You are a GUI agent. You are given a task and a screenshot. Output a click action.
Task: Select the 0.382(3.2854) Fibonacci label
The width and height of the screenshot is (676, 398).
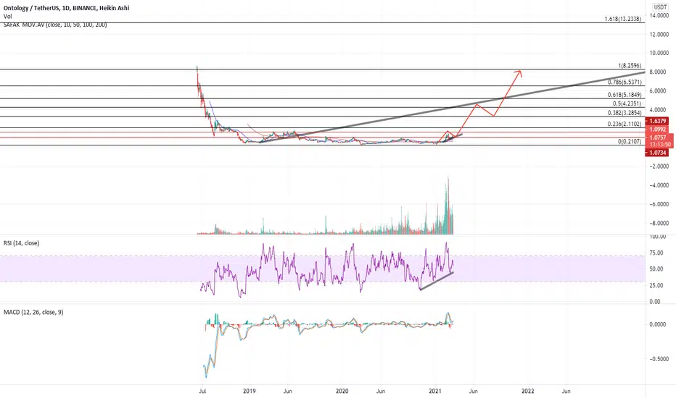(625, 113)
